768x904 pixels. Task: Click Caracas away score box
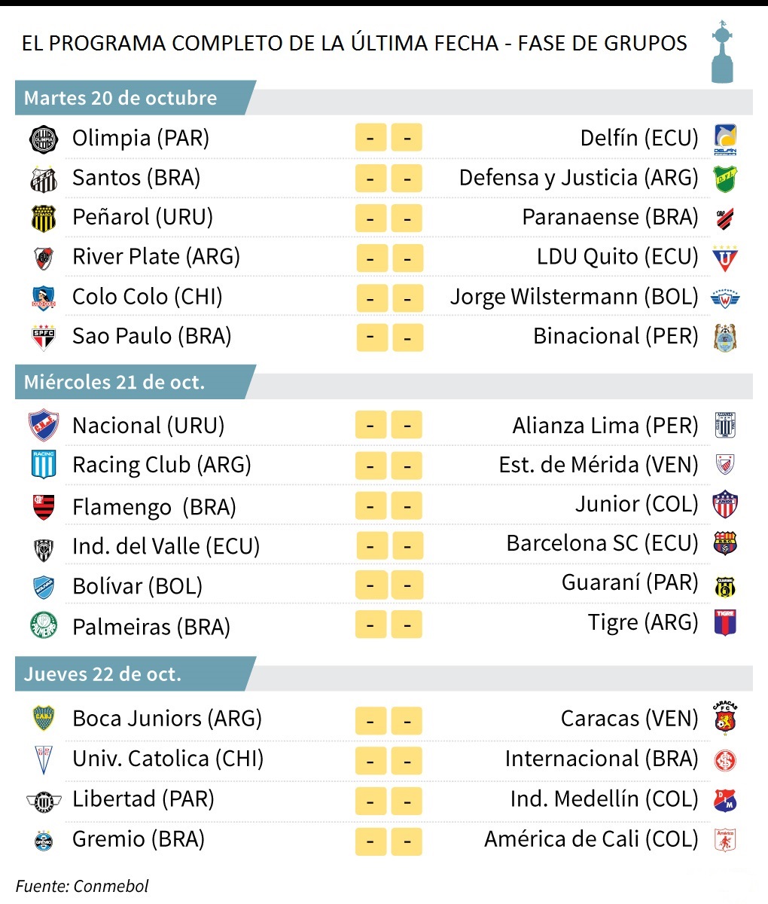click(407, 720)
